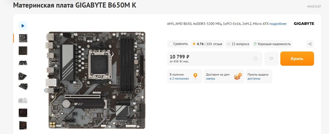The image size is (329, 134).
Task: Click the orange map pin icon
Action: coord(195,76)
